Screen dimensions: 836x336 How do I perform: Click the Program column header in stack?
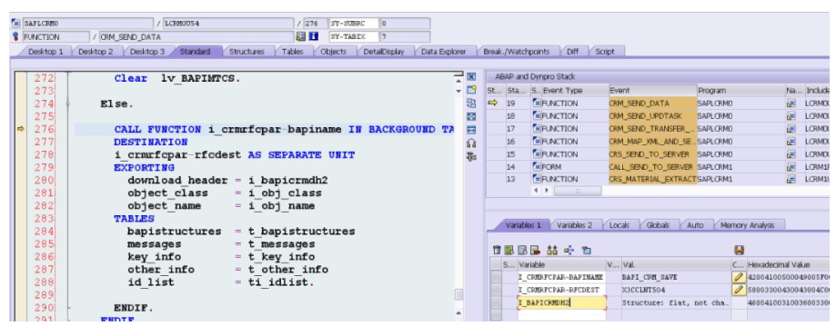(740, 91)
